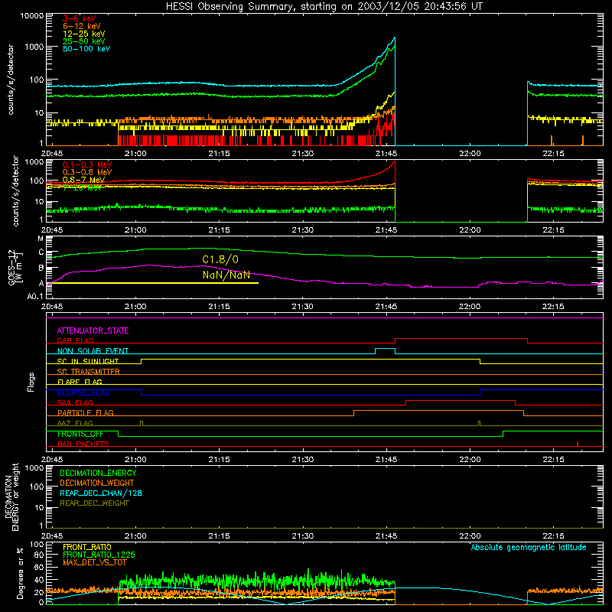
Task: Click the yellow flare-interval bar under NaN/NaN
Action: click(x=155, y=283)
